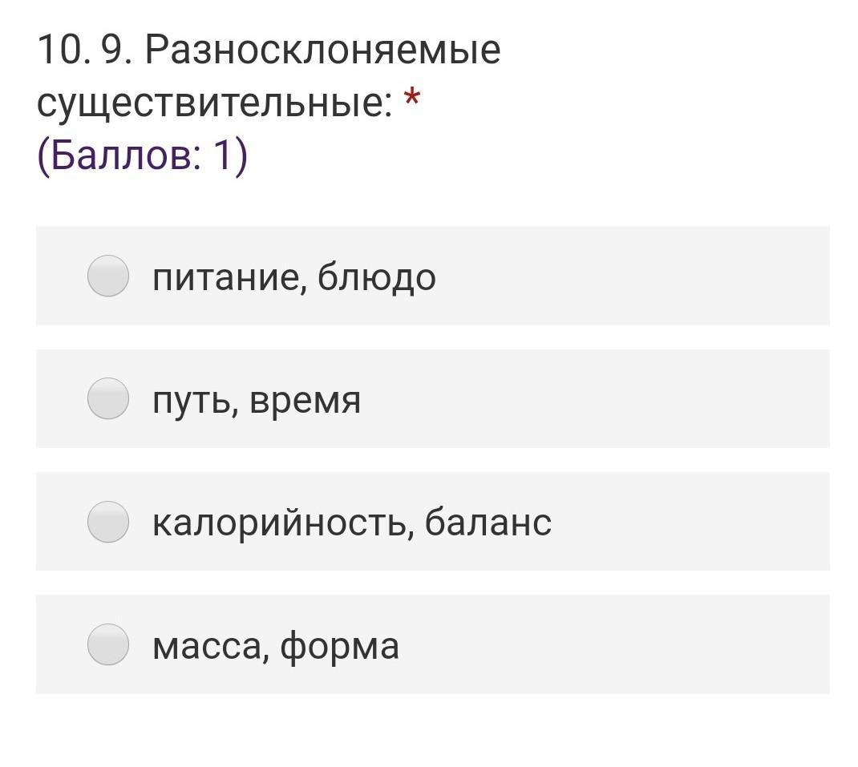This screenshot has width=858, height=767.
Task: Select the radio button for 'питание, блюдо'
Action: pyautogui.click(x=108, y=276)
